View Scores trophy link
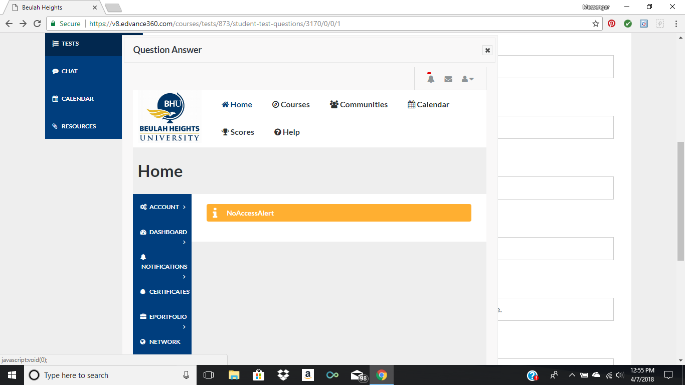Screen dimensions: 685x385 coord(238,132)
